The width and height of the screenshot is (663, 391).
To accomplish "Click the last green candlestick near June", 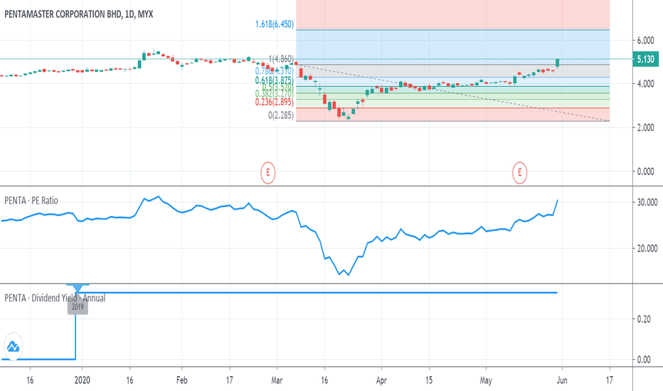I will pyautogui.click(x=558, y=63).
